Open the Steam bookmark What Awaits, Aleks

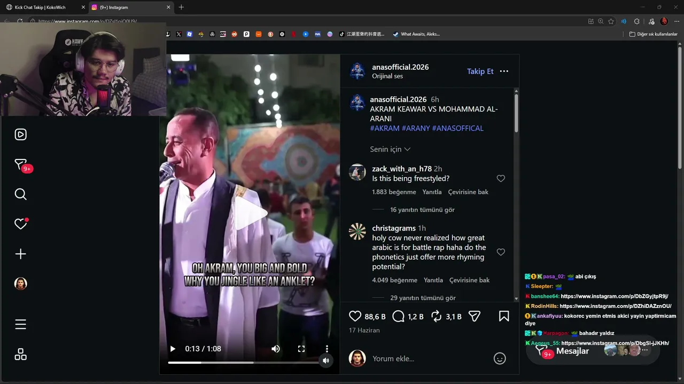[x=416, y=34]
